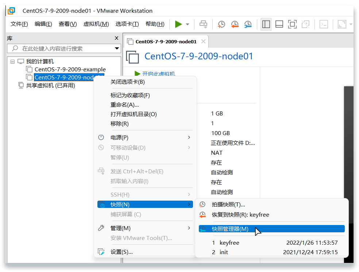This screenshot has height=272, width=359.
Task: Open the 编辑(E) menu
Action: click(x=43, y=24)
